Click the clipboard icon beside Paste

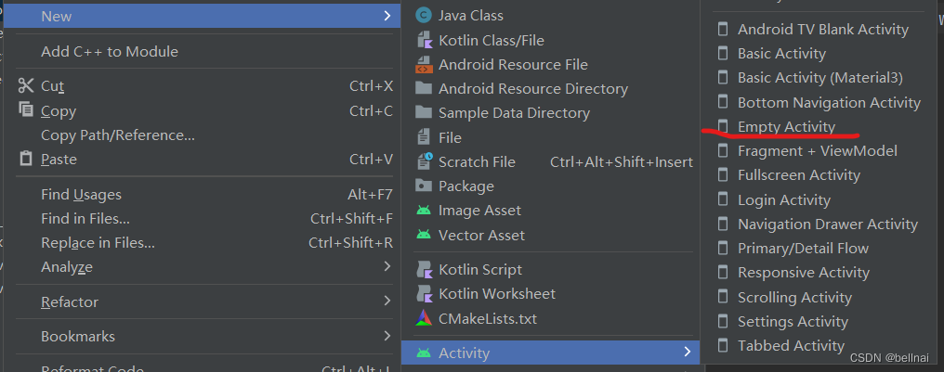pyautogui.click(x=26, y=159)
